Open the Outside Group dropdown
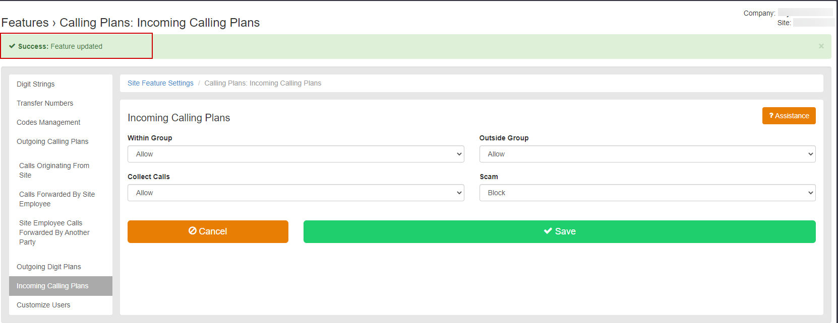838x323 pixels. 647,154
